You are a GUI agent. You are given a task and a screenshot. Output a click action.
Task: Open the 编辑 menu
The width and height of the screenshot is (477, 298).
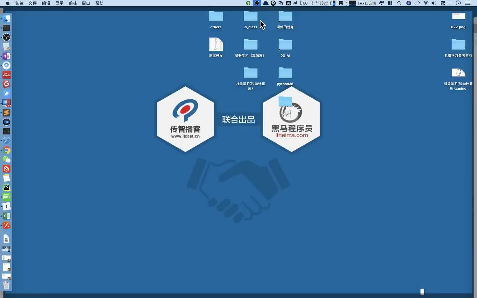pyautogui.click(x=46, y=3)
